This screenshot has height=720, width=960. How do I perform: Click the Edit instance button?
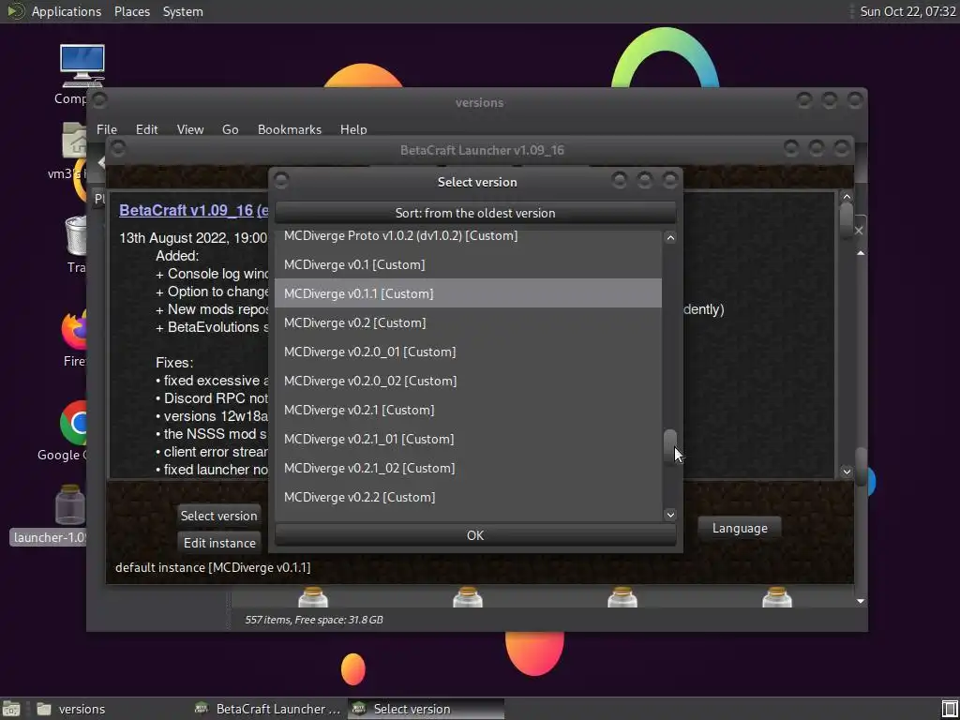[x=219, y=543]
